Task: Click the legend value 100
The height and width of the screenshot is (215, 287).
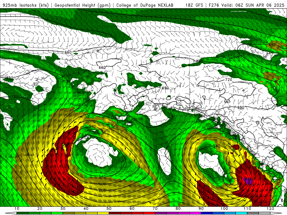Action: (224, 209)
